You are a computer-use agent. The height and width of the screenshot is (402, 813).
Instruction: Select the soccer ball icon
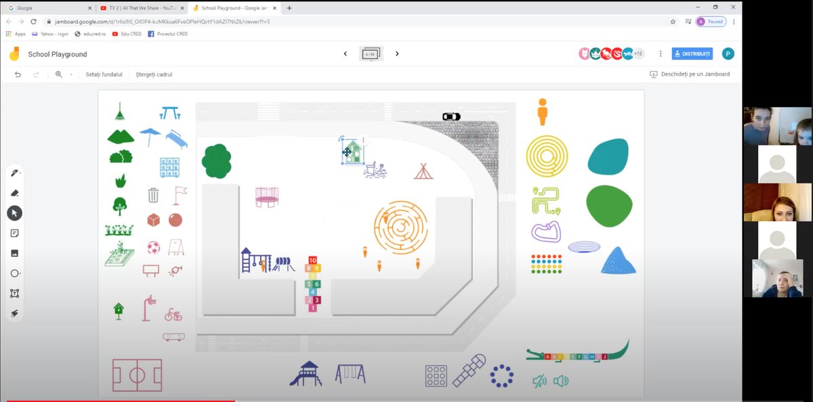154,247
